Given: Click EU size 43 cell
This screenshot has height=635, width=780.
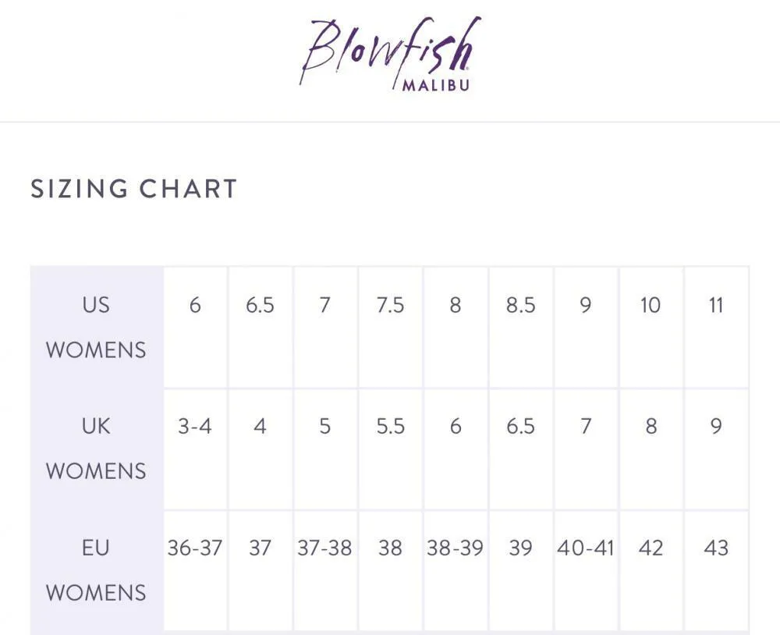Looking at the screenshot, I should (716, 548).
